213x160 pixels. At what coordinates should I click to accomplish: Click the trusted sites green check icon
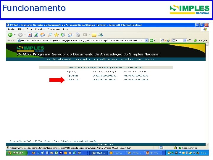click(x=180, y=148)
